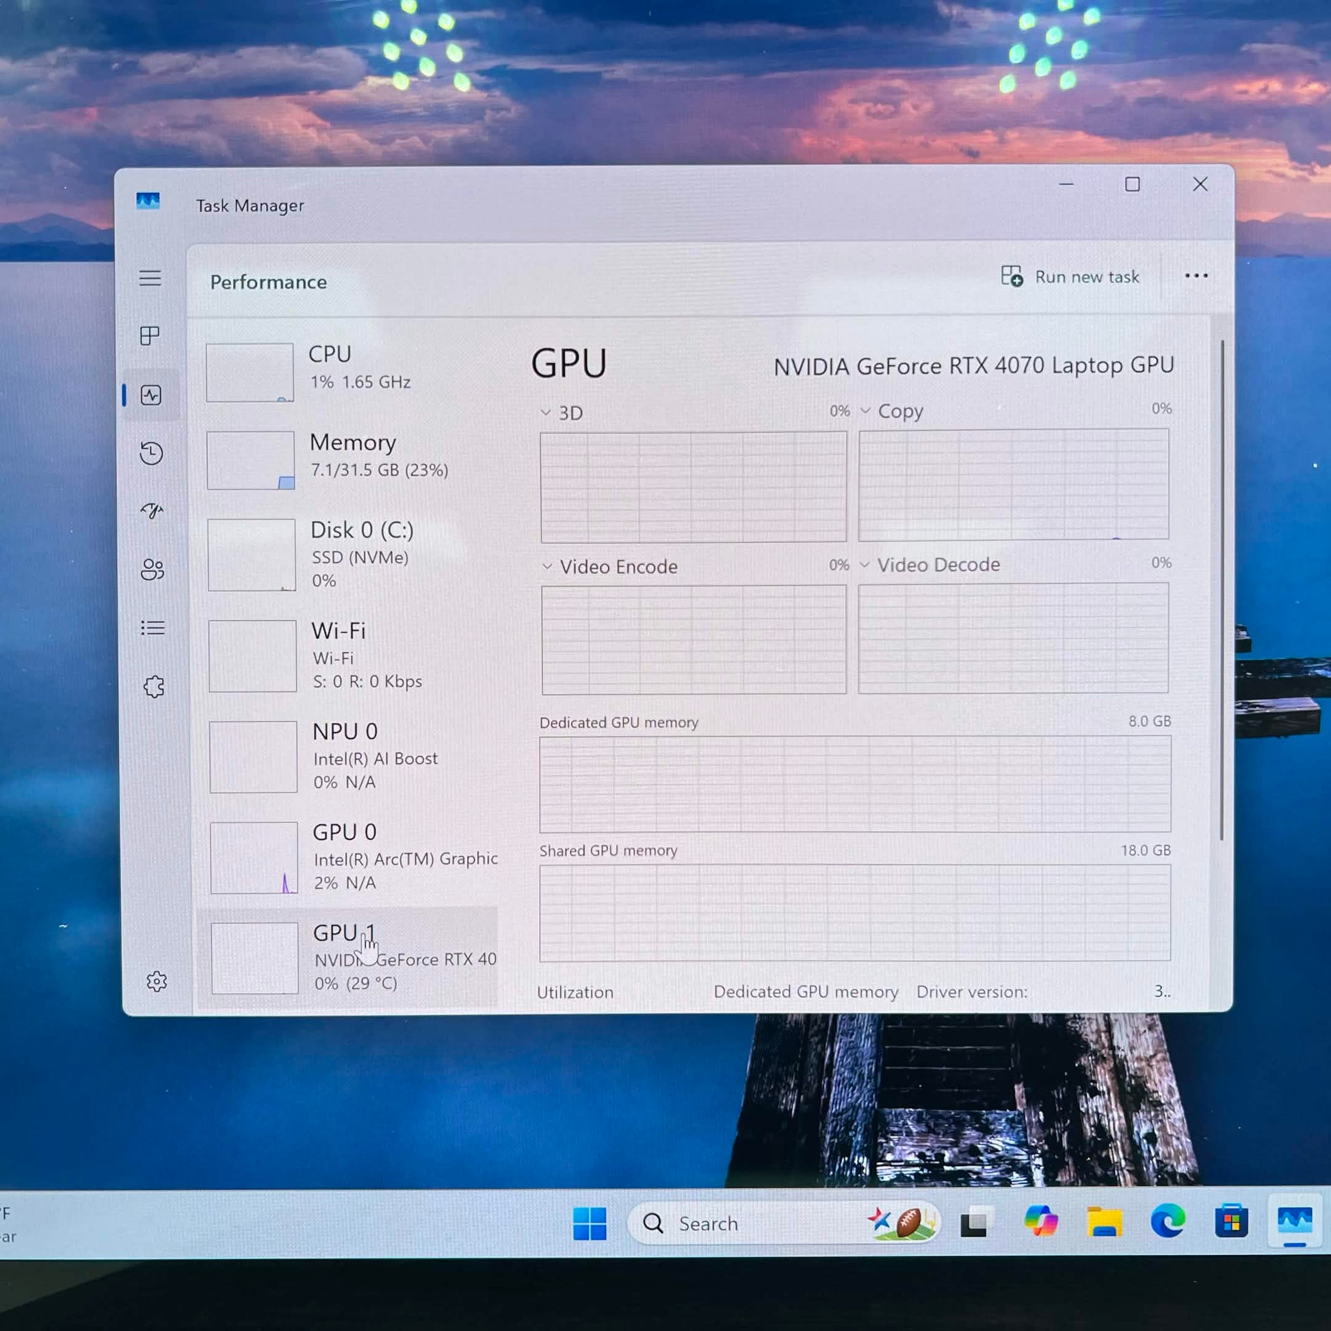The height and width of the screenshot is (1331, 1331).
Task: Open the Video Decode engine dropdown
Action: (x=930, y=564)
